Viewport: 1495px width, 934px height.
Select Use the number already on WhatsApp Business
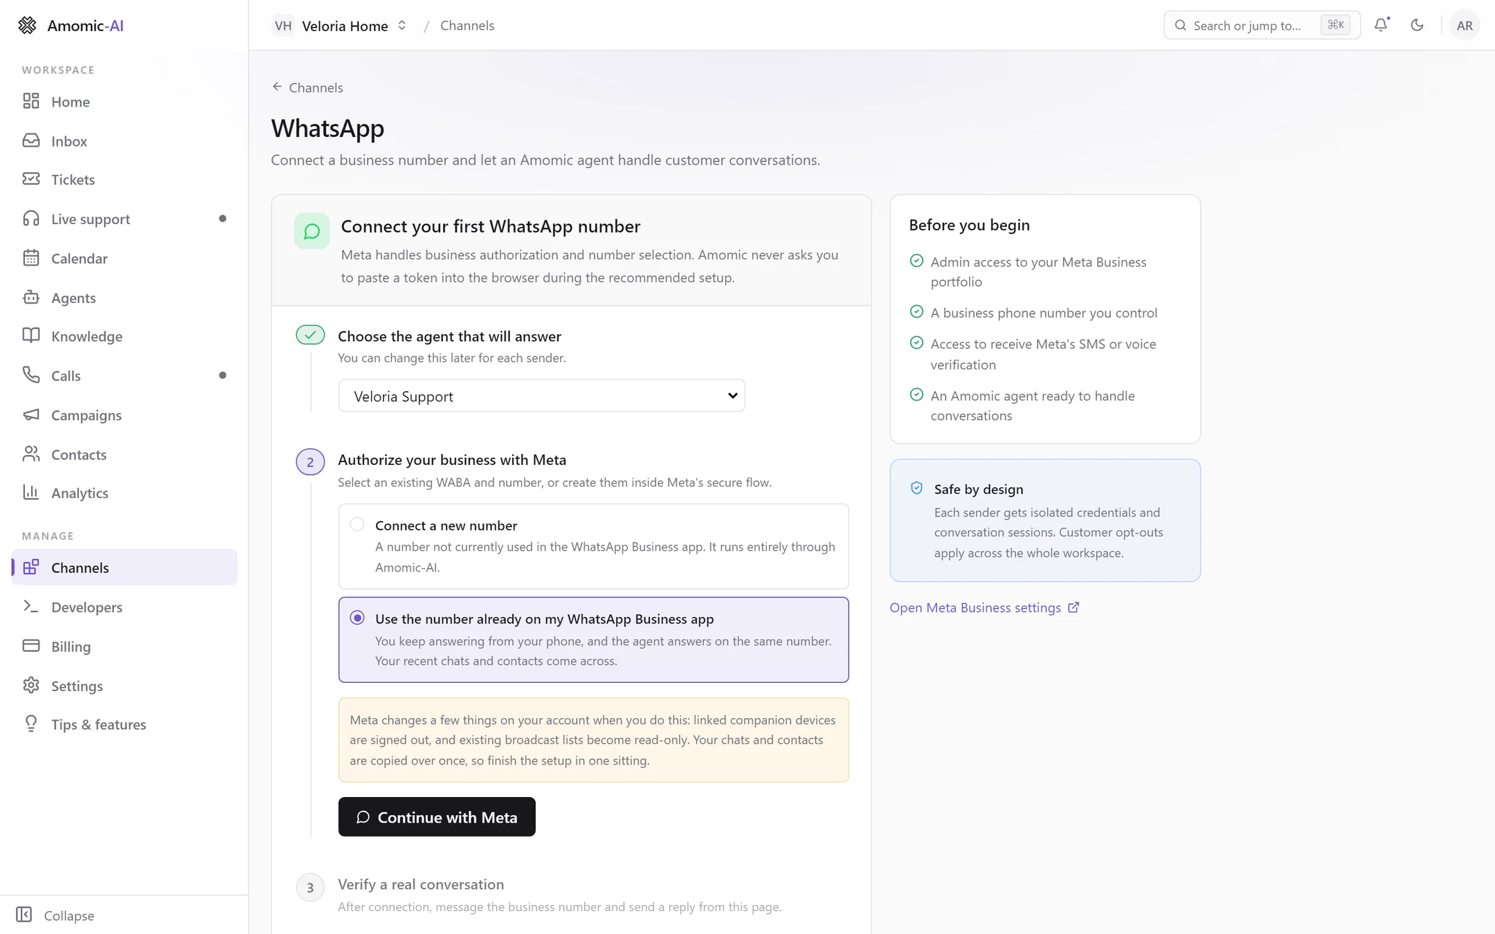tap(593, 639)
